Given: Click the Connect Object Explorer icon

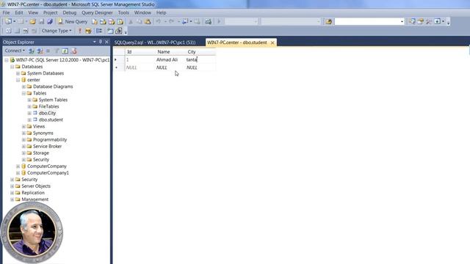Looking at the screenshot, I should pyautogui.click(x=31, y=51).
